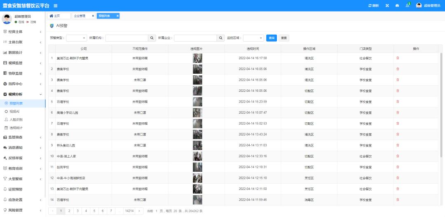The image size is (445, 217).
Task: Select 视频AI in the sidebar submenu
Action: click(x=23, y=112)
